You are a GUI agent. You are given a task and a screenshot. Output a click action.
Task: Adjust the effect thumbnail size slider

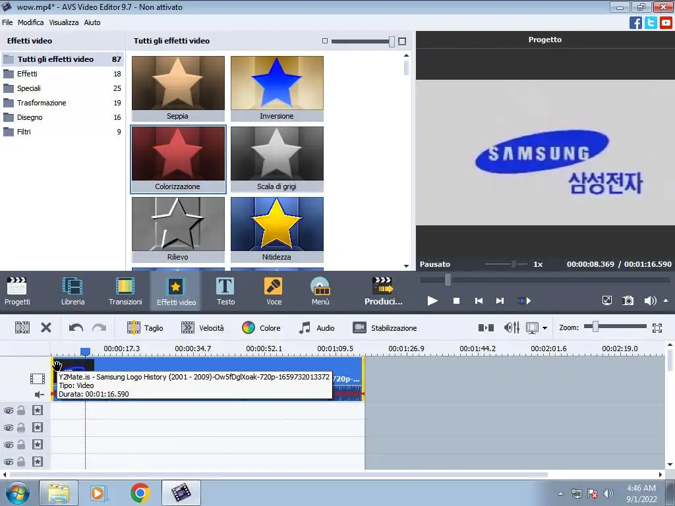392,42
